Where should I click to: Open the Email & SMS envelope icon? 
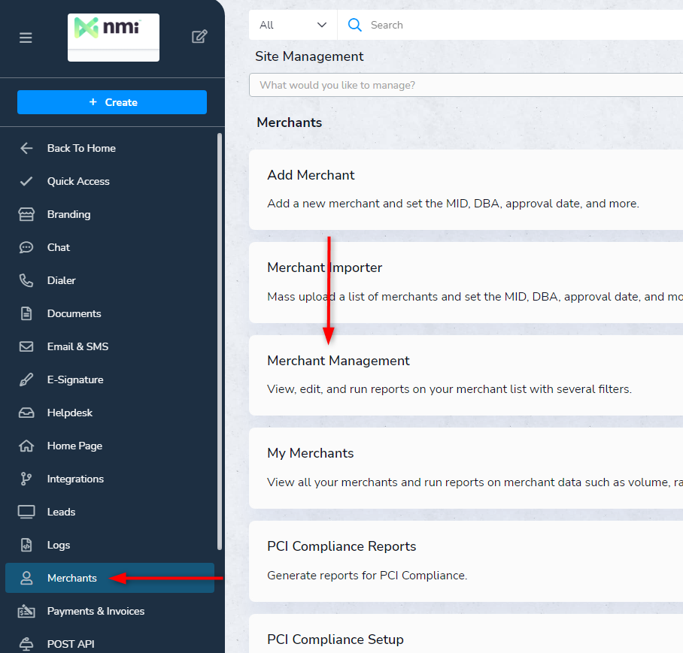pos(26,346)
